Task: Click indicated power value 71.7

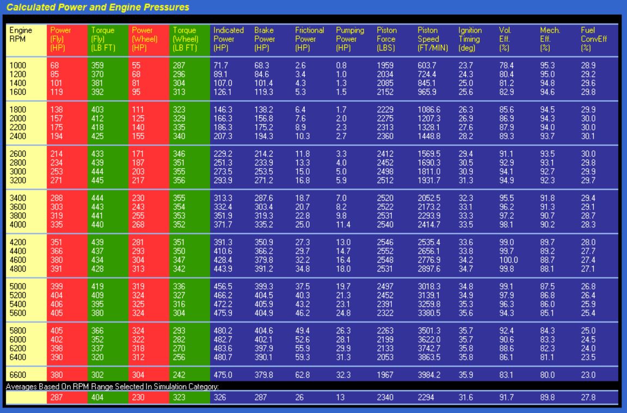Action: pyautogui.click(x=221, y=65)
